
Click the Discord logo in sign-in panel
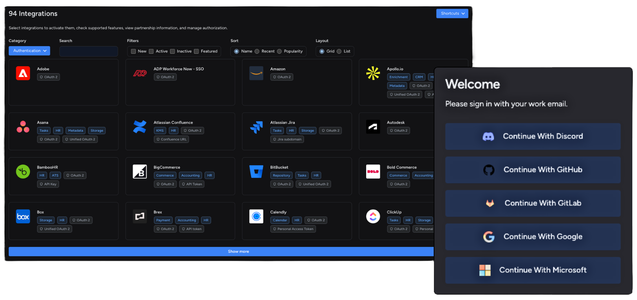point(488,137)
